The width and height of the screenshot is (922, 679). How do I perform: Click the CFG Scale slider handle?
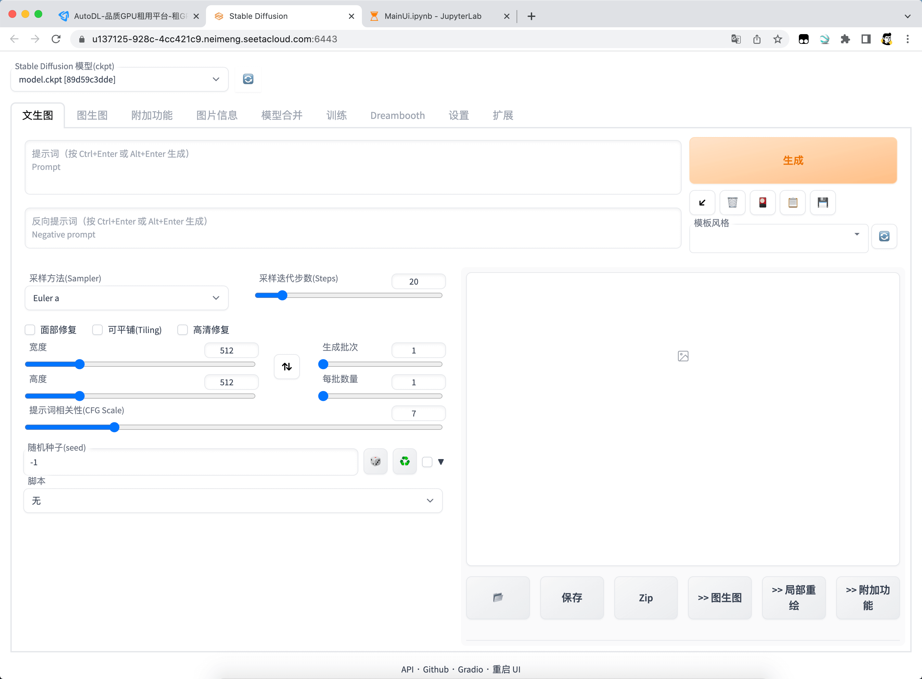114,428
